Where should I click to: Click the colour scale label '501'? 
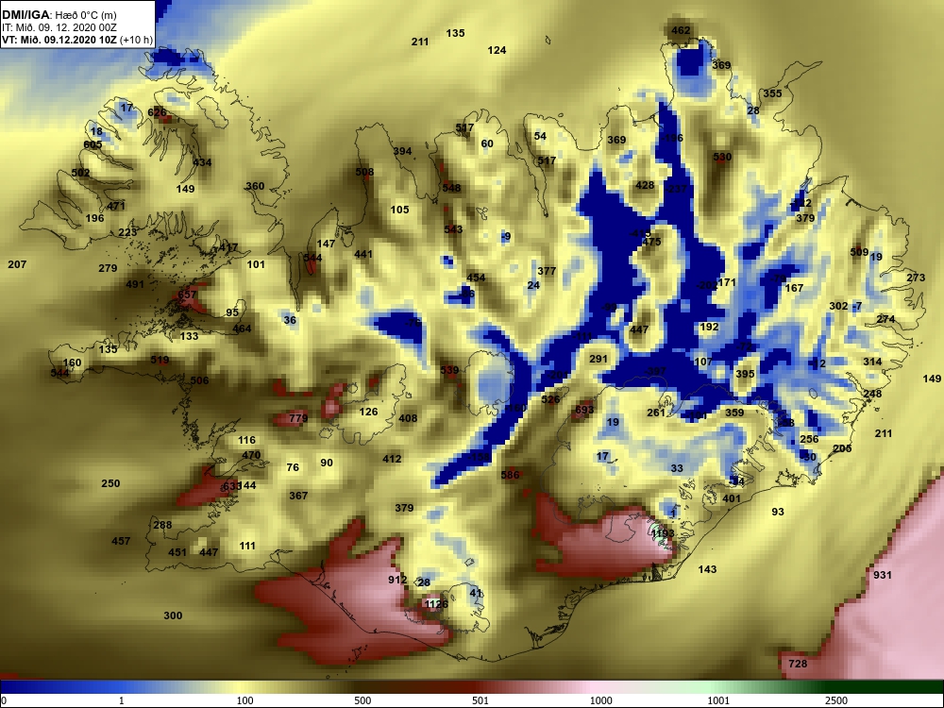pyautogui.click(x=480, y=700)
